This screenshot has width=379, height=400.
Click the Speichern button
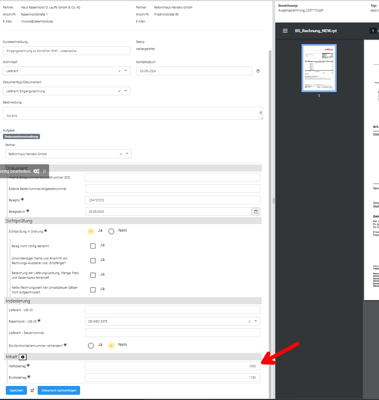tap(16, 390)
